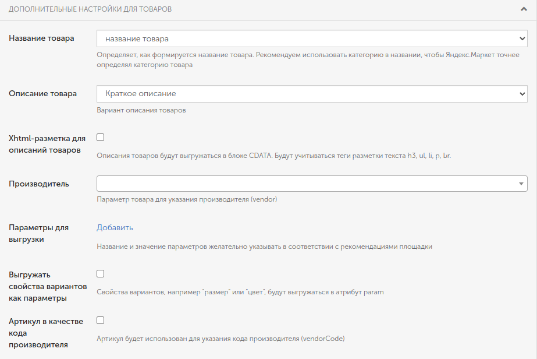
Task: Enable Xhtml-разметка для описаний товаров checkbox
Action: coord(100,138)
